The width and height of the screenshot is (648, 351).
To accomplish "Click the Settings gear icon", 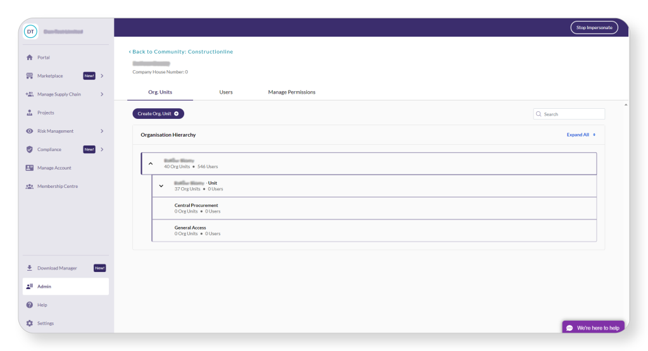I will click(x=29, y=323).
